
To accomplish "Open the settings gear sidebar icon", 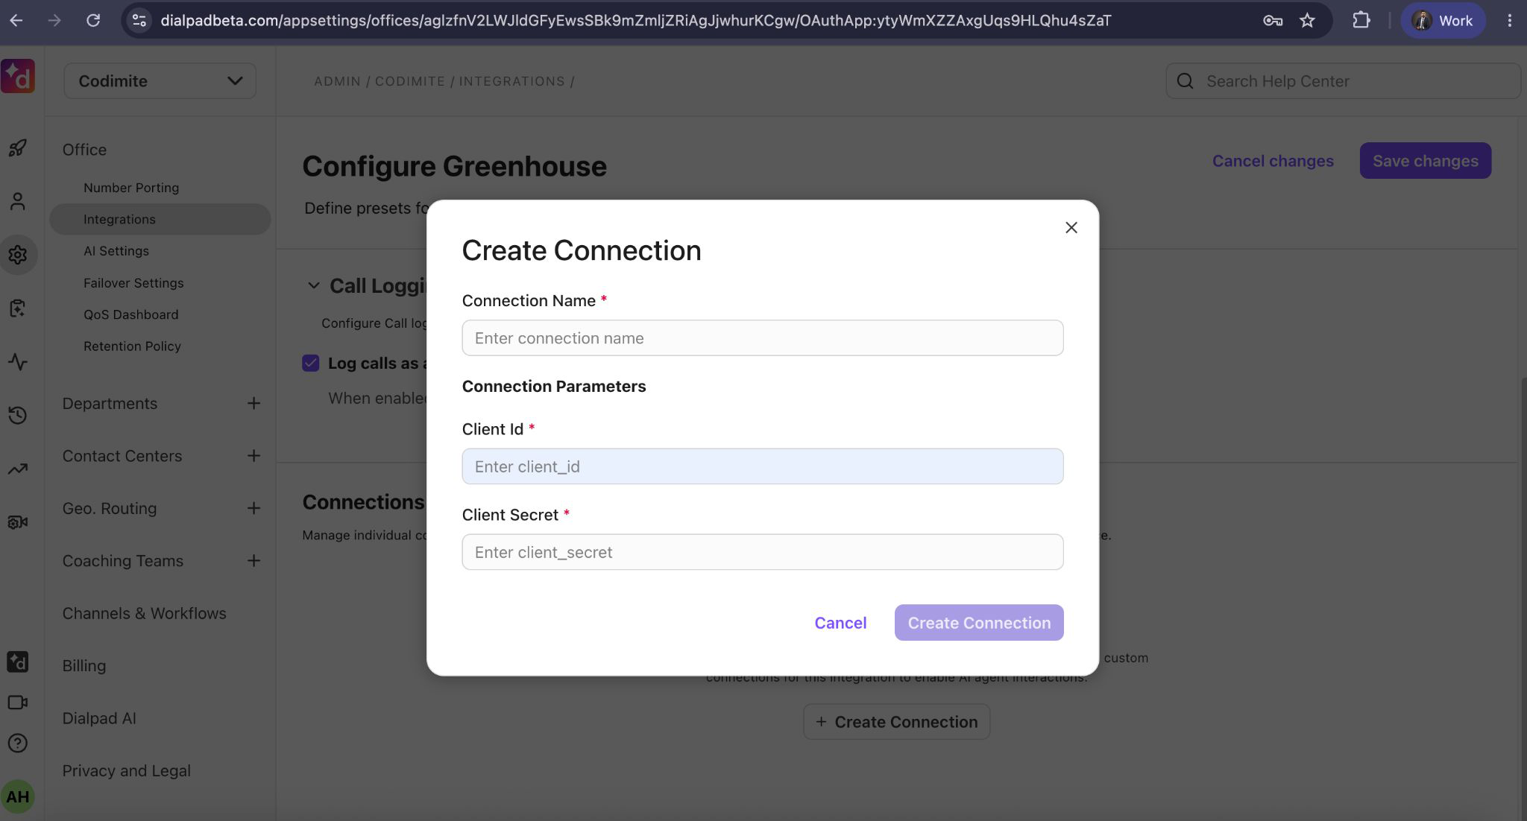I will point(18,255).
